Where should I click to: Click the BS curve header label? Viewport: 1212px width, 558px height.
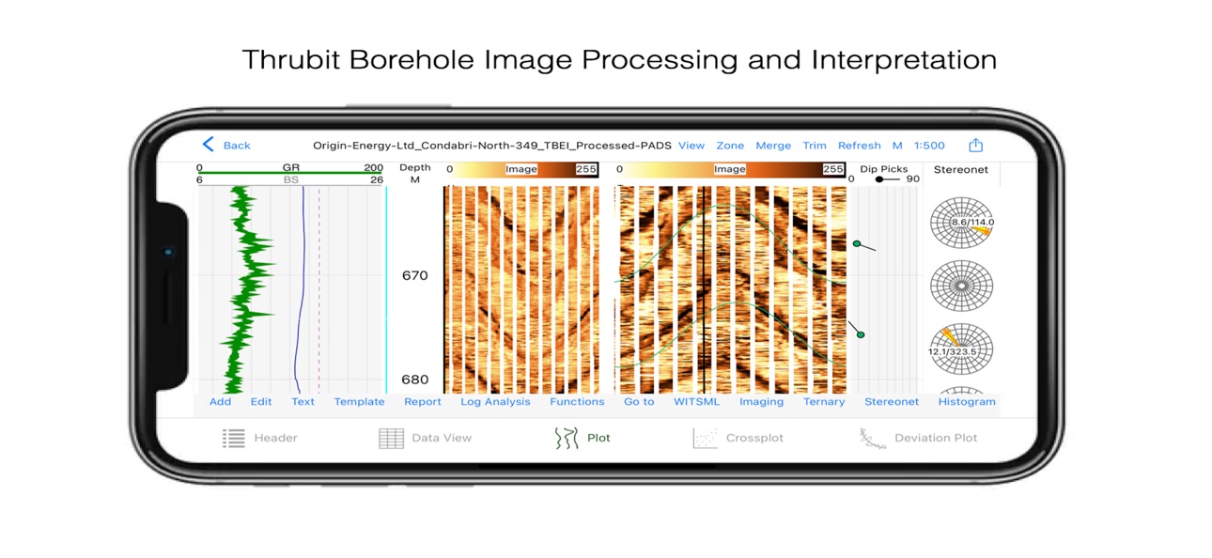[x=290, y=179]
